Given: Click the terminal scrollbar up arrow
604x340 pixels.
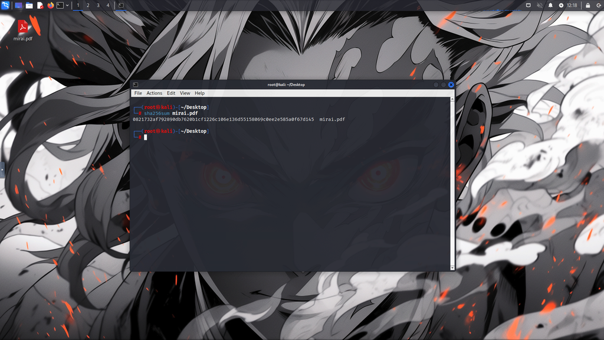Looking at the screenshot, I should click(452, 99).
